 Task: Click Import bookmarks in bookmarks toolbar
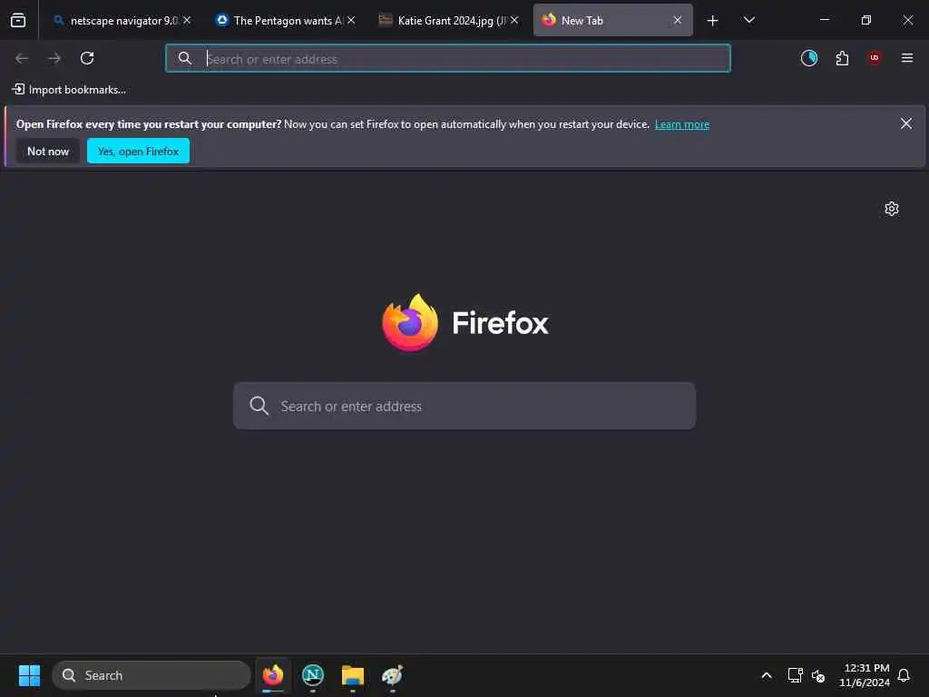point(69,90)
